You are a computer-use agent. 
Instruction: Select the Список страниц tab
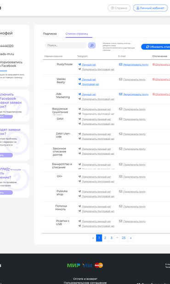tap(77, 34)
